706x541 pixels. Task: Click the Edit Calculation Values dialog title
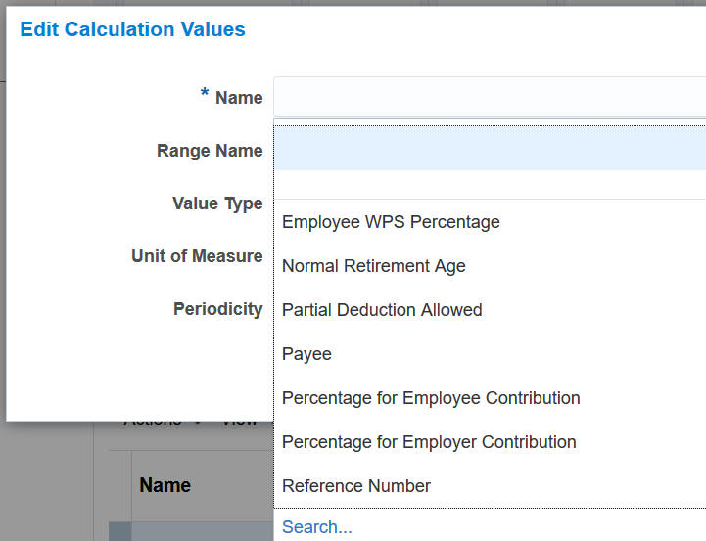click(132, 29)
